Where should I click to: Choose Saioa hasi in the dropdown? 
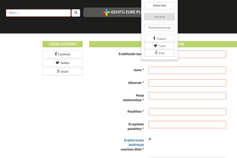[159, 6]
